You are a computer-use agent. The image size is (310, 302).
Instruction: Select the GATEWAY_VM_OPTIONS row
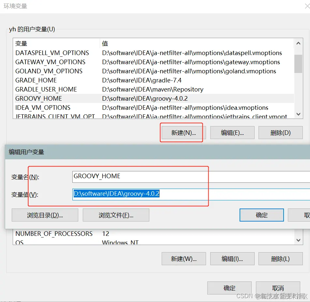(x=154, y=62)
